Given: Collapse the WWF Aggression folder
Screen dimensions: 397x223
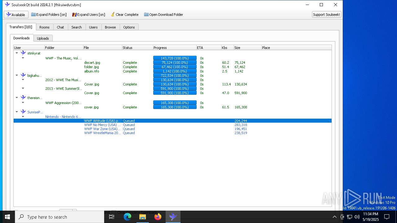Looking at the screenshot, I should 23,103.
